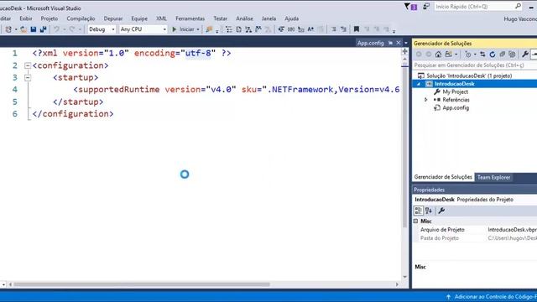Viewport: 537px width, 302px height.
Task: Click the Quick Launch magnifier icon
Action: coord(518,7)
